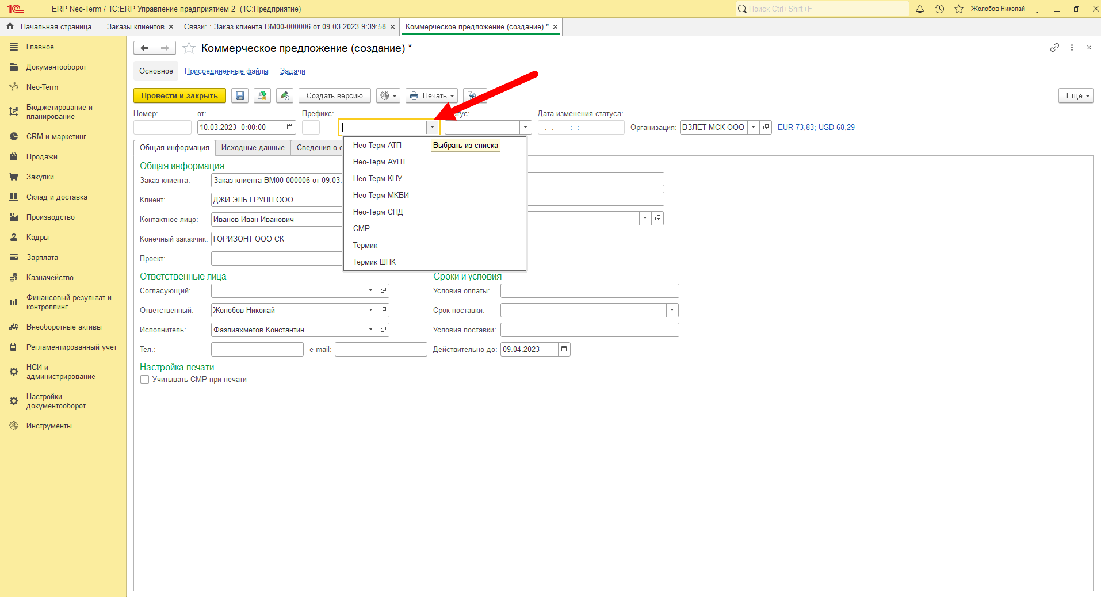Click Провести и закрыть button
The width and height of the screenshot is (1101, 597).
pyautogui.click(x=179, y=96)
